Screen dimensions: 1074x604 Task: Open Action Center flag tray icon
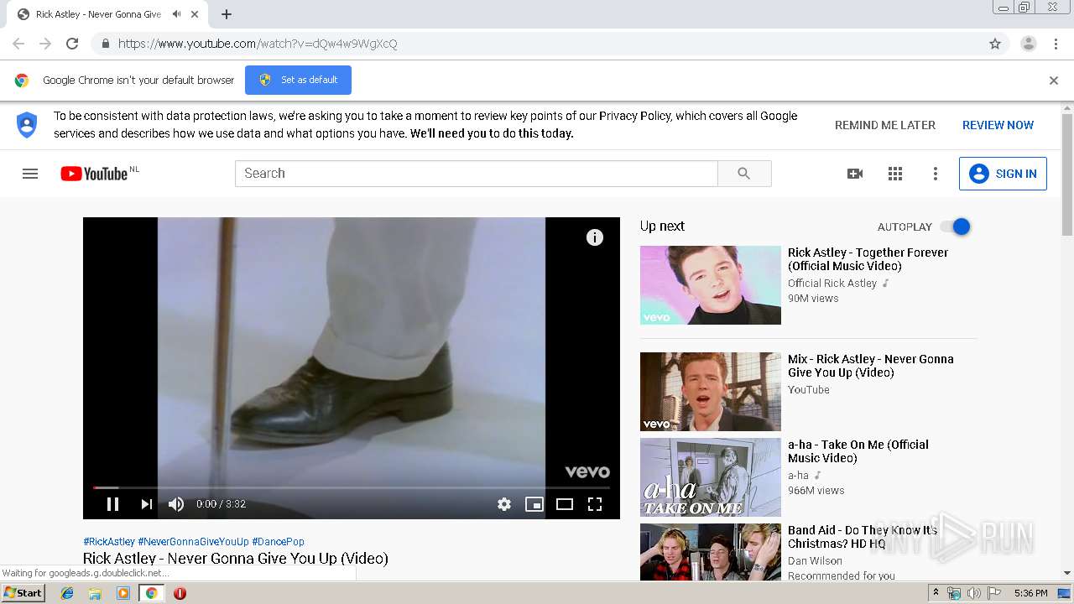[x=993, y=593]
